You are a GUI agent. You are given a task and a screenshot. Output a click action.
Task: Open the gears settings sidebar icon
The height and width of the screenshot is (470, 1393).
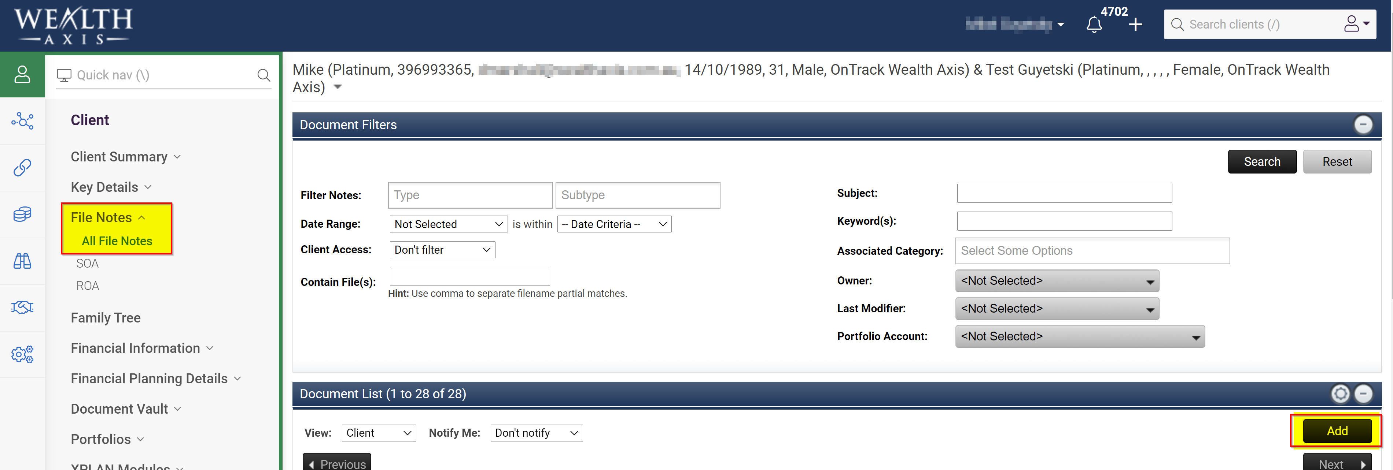tap(22, 354)
